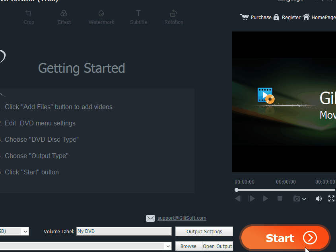The image size is (336, 252).
Task: Open the Effect tool
Action: click(64, 18)
